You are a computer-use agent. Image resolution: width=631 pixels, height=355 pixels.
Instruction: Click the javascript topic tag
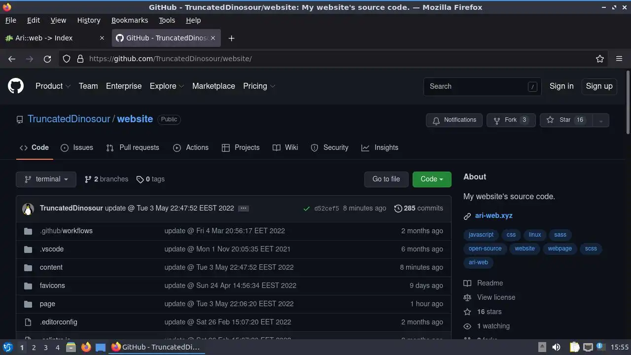coord(481,235)
